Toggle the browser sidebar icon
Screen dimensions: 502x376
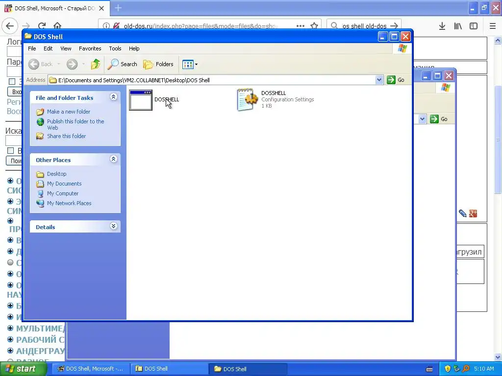coord(474,26)
